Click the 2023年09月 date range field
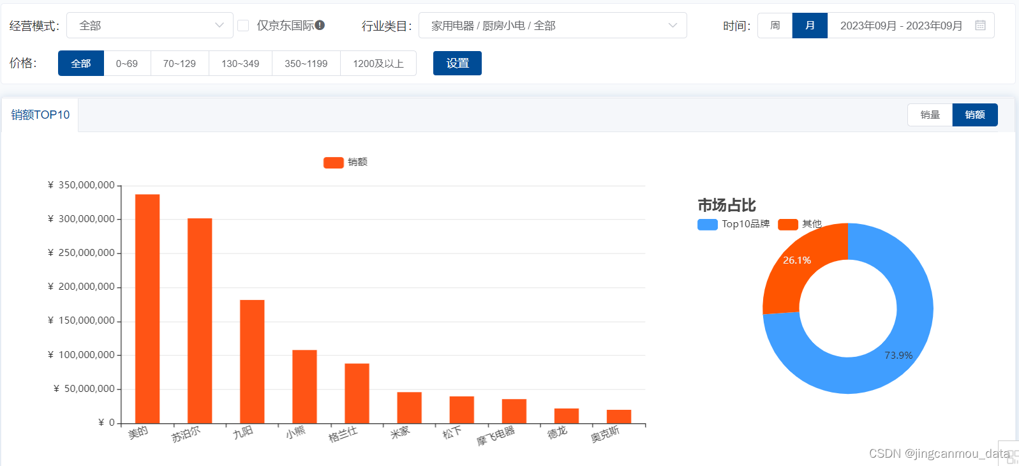This screenshot has width=1019, height=466. (x=911, y=26)
